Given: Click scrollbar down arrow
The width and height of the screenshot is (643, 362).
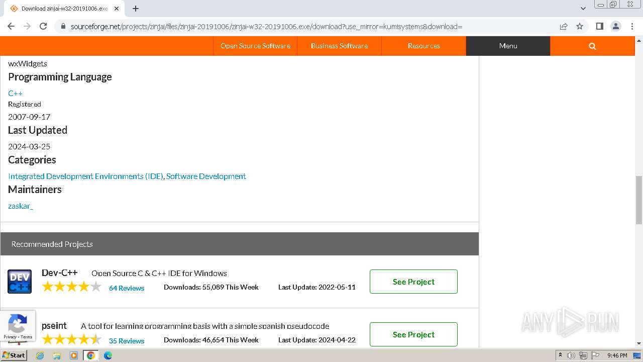Looking at the screenshot, I should click(638, 344).
